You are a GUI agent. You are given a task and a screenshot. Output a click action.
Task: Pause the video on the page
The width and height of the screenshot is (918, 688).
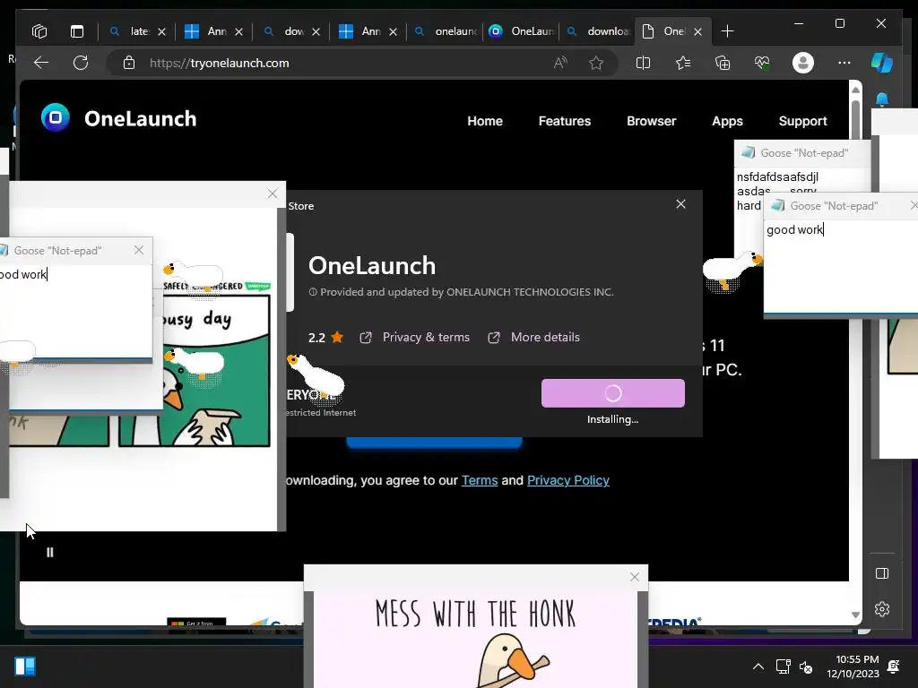pos(50,552)
